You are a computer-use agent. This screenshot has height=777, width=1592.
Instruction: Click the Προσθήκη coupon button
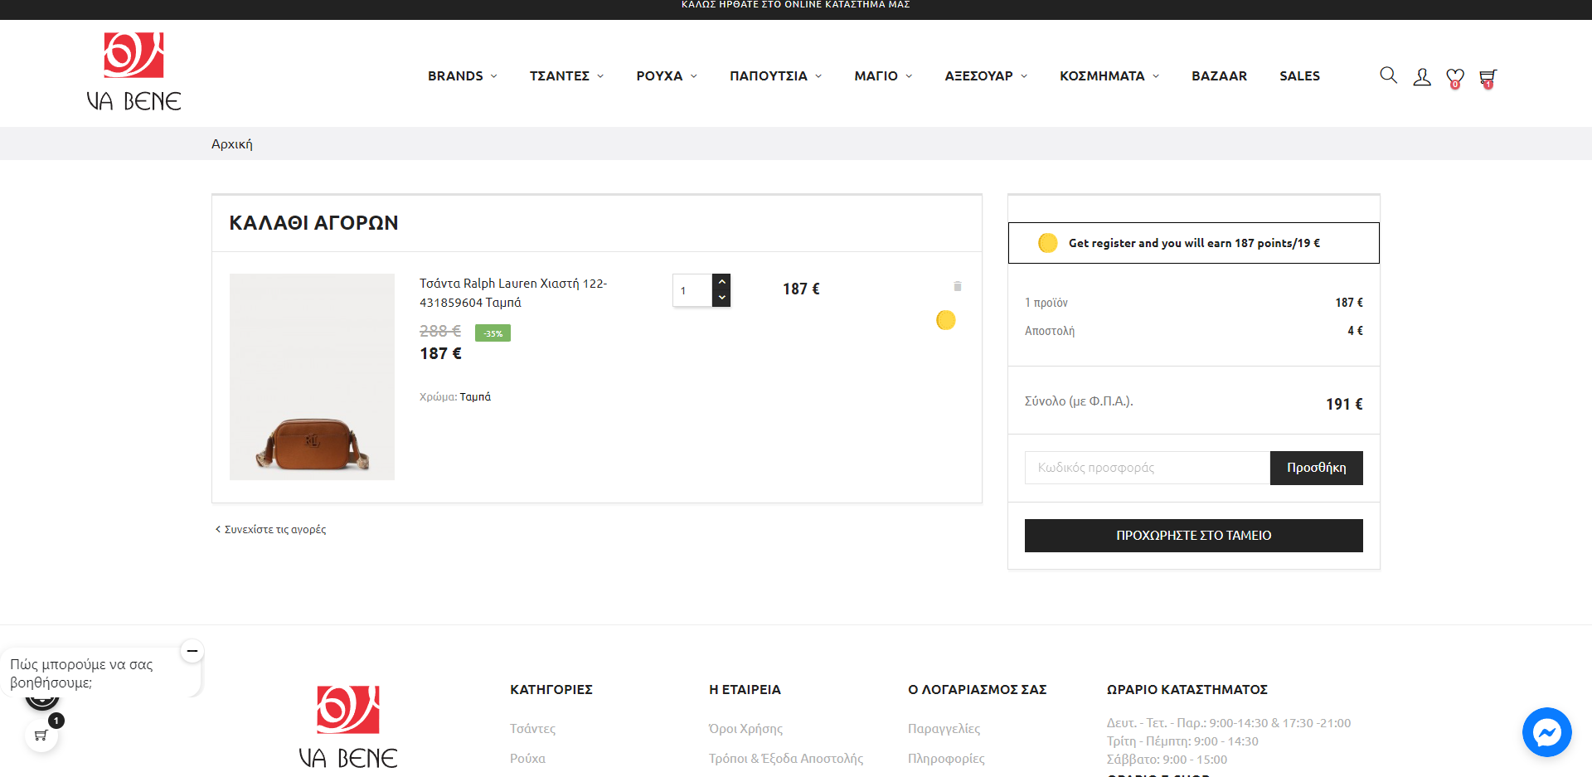coord(1317,468)
